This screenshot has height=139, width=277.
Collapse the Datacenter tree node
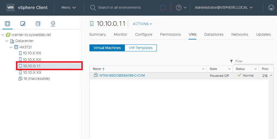tap(7, 41)
